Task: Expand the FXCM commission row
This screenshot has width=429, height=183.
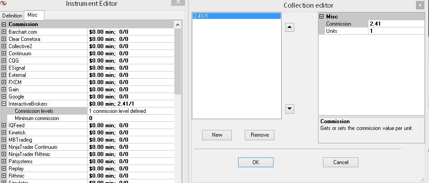Action: 4,82
